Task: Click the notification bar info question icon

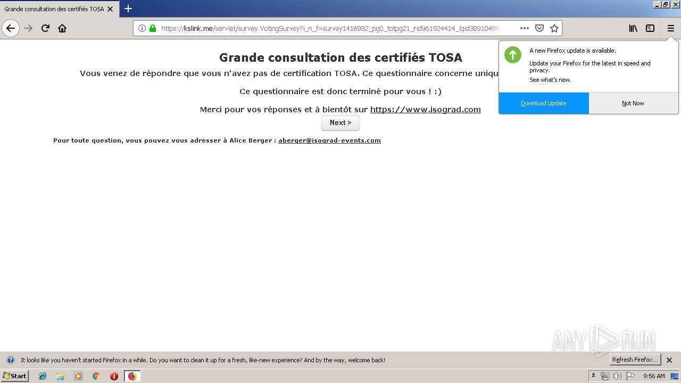Action: (x=10, y=360)
